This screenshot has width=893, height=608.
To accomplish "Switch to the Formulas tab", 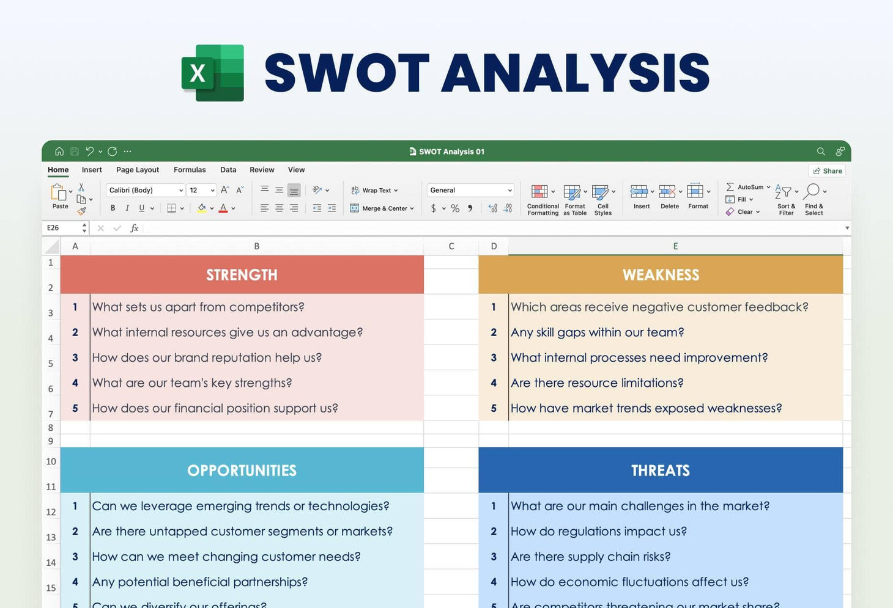I will pos(190,169).
